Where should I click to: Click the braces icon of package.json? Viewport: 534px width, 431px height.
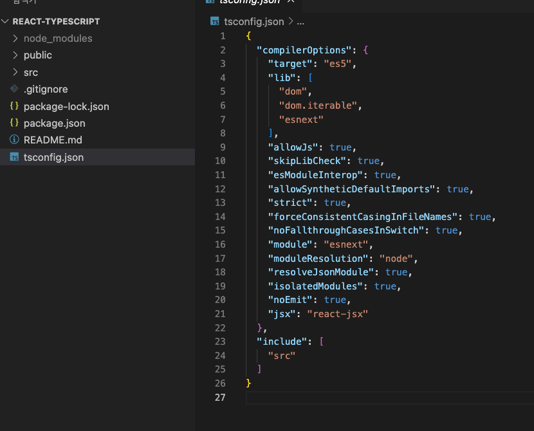(14, 123)
